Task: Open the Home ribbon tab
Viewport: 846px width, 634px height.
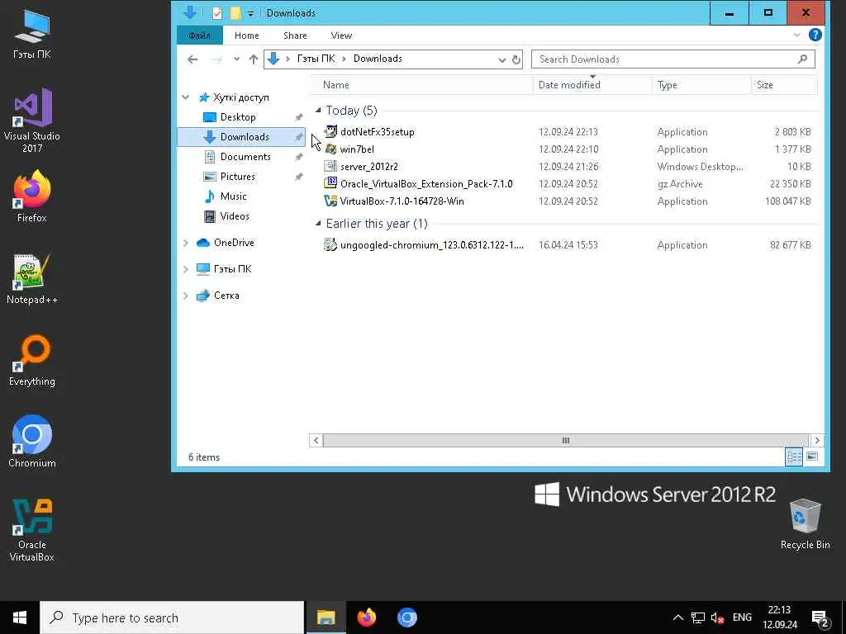Action: (x=246, y=35)
